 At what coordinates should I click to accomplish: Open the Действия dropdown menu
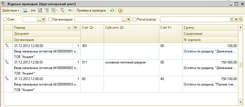(11, 10)
